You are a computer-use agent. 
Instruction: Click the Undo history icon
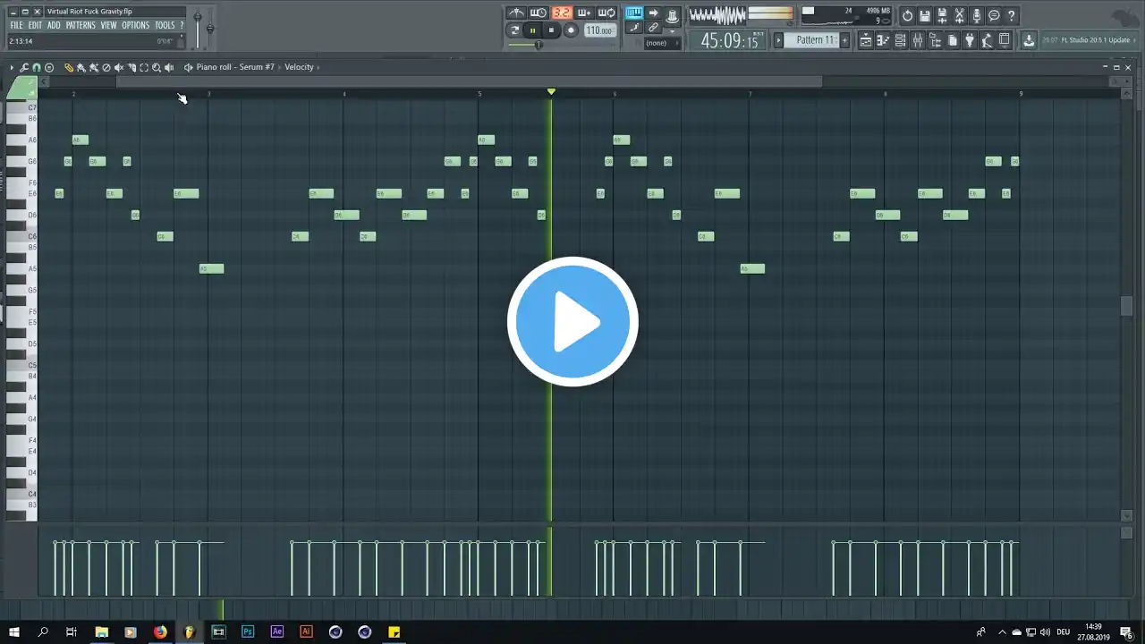pos(907,15)
